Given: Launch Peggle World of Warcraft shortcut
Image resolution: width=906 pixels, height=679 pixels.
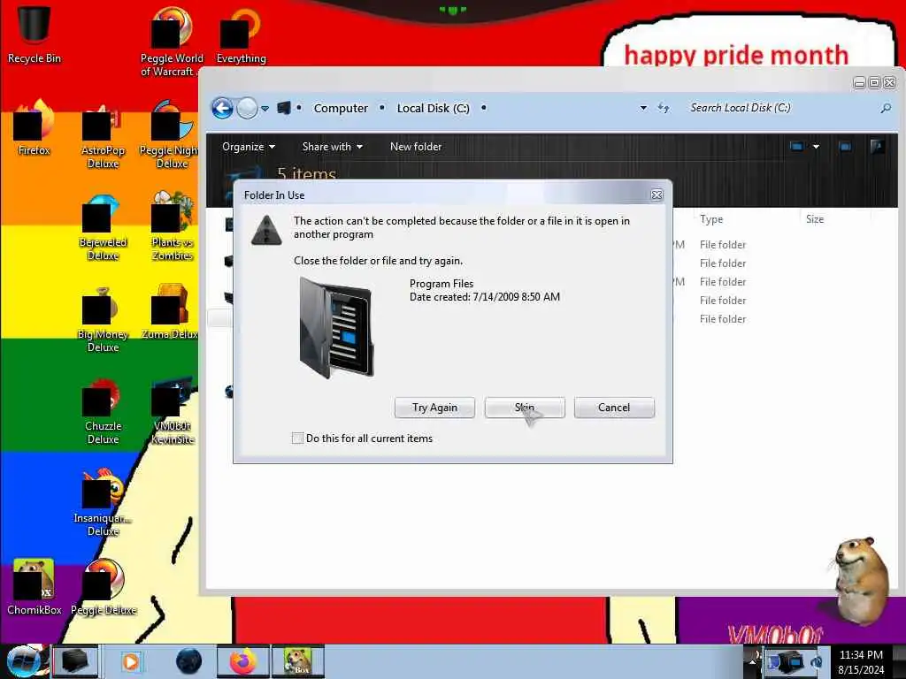Looking at the screenshot, I should pyautogui.click(x=171, y=41).
